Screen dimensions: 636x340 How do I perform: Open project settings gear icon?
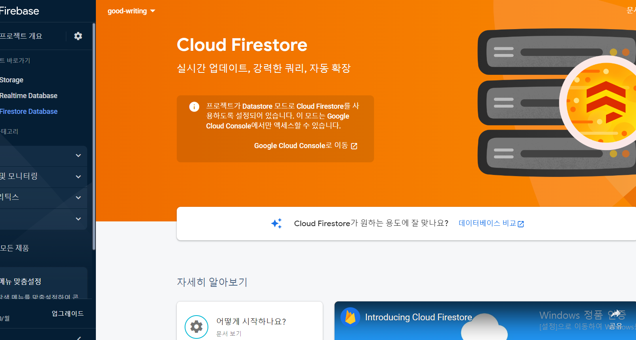pyautogui.click(x=78, y=36)
